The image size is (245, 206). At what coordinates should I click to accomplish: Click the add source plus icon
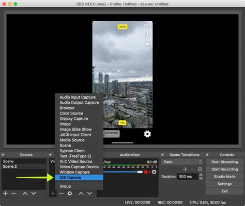pos(53,194)
